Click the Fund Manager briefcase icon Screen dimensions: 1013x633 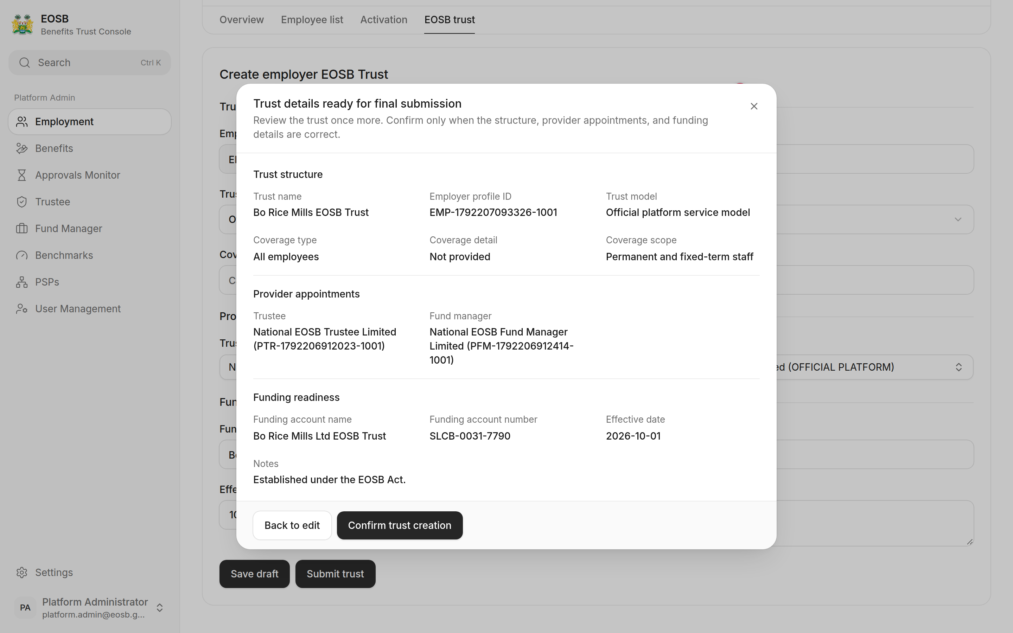(22, 229)
